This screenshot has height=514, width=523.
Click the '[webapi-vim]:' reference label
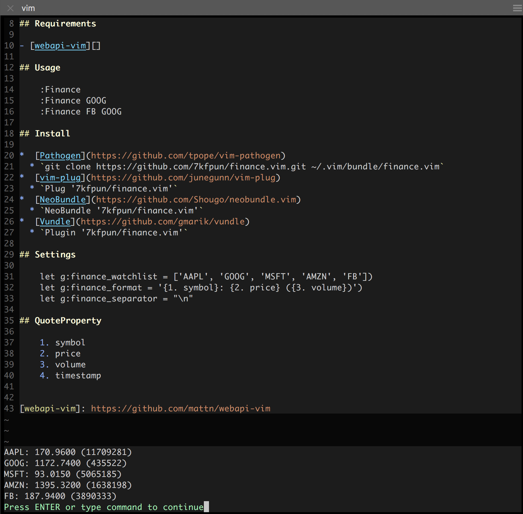(52, 409)
